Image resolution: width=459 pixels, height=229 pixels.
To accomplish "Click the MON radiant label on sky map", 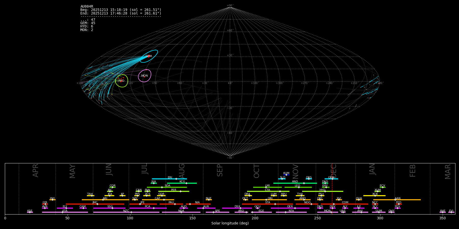I will [145, 76].
